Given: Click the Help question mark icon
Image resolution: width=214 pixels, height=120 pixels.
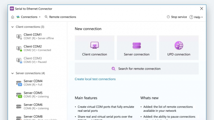Looking at the screenshot, I should 191,17.
